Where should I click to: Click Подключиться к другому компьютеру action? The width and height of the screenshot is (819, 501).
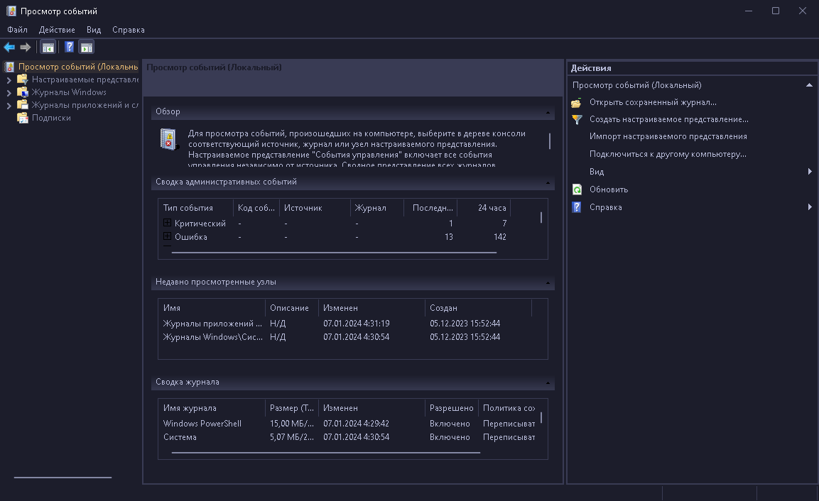pos(668,154)
